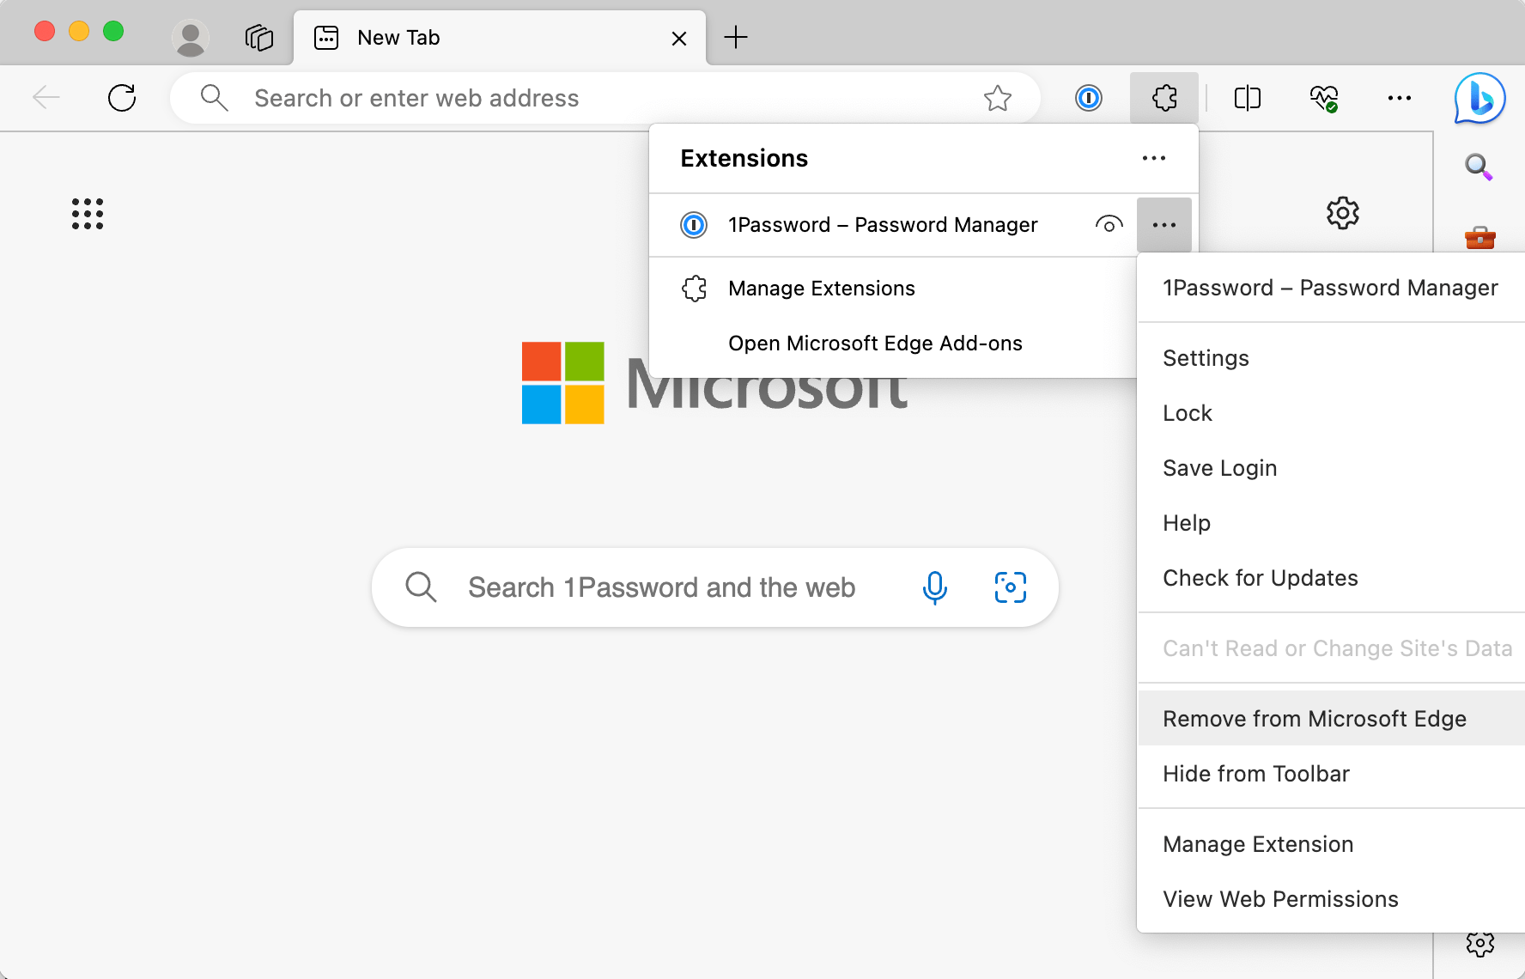
Task: Open a new tab with plus button
Action: [x=736, y=37]
